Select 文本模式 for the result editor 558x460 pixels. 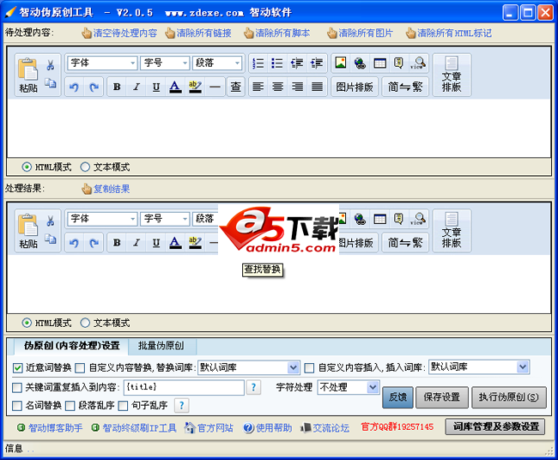click(x=85, y=323)
